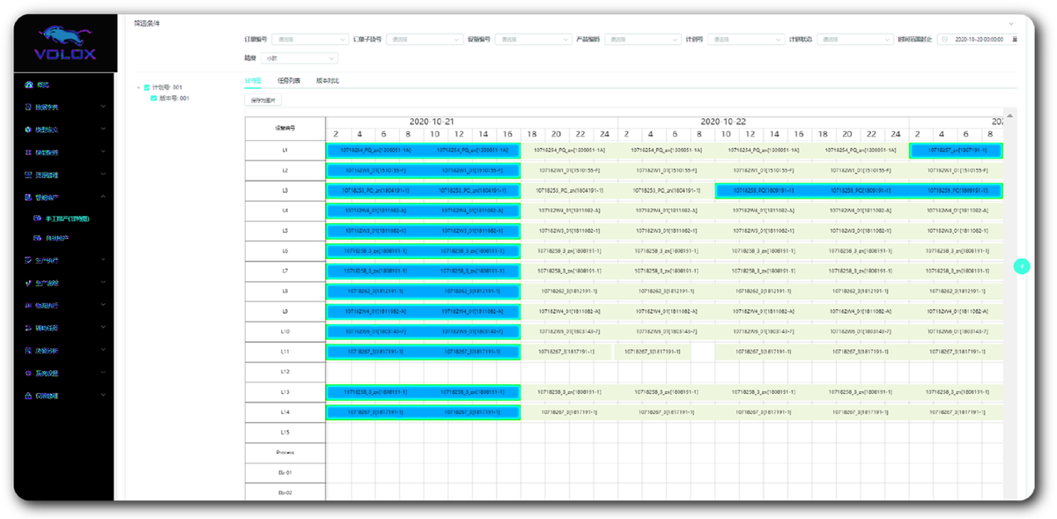
Task: Click the VOLOX logo
Action: pyautogui.click(x=64, y=45)
